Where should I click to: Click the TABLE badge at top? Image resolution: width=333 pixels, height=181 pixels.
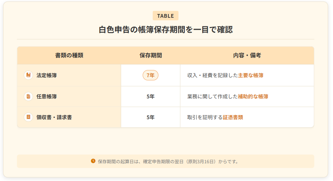pos(165,16)
